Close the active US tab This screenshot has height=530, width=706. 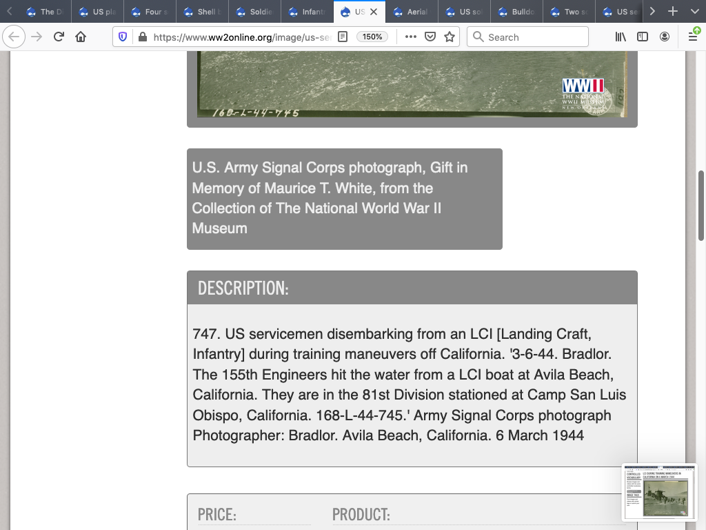pyautogui.click(x=374, y=12)
